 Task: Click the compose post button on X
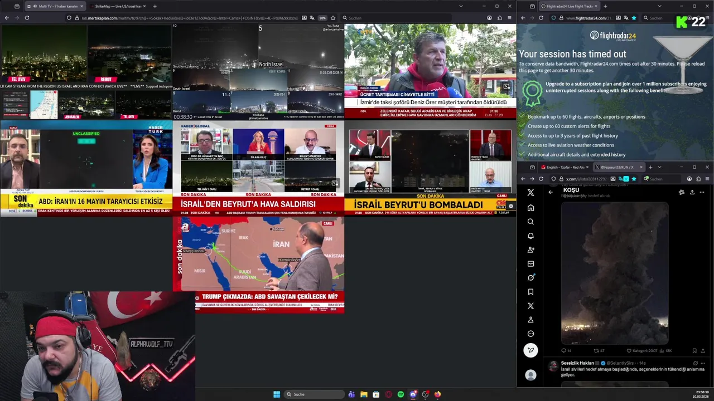530,350
